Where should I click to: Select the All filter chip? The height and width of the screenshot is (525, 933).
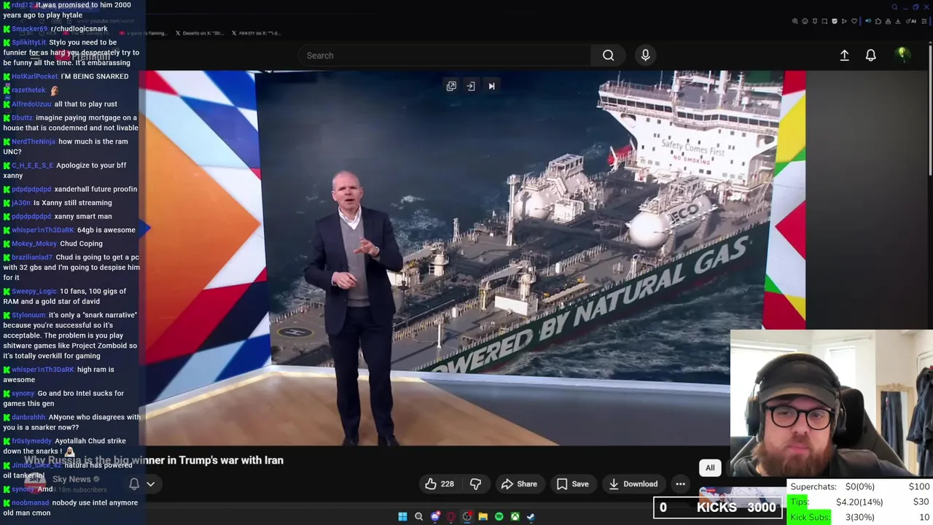coord(710,468)
